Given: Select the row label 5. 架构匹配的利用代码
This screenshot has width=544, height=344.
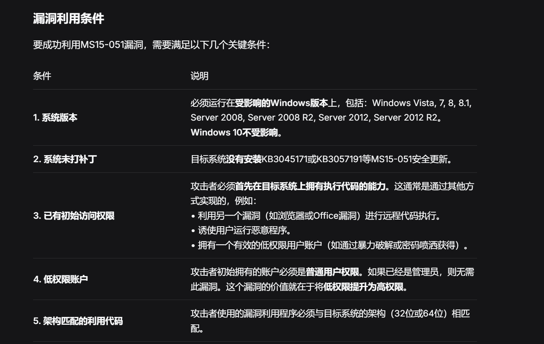Looking at the screenshot, I should [x=78, y=321].
